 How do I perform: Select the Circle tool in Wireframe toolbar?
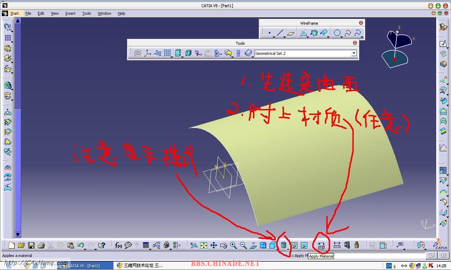(337, 33)
